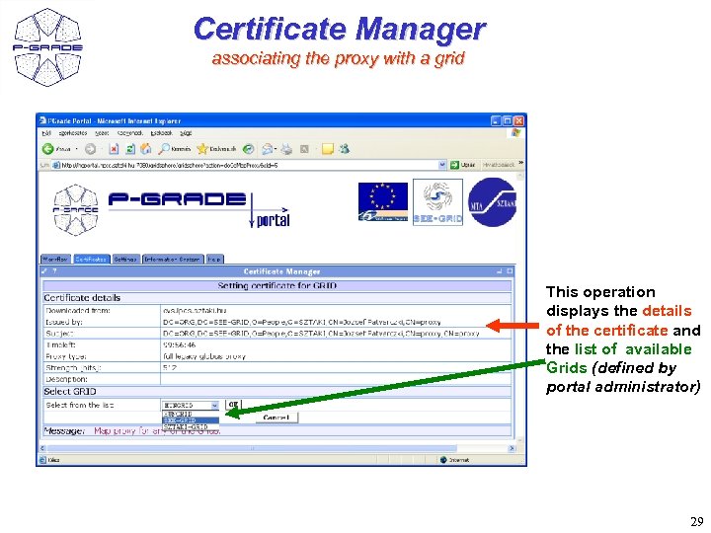Screen dimensions: 711x533
Task: Switch to the Settings tab
Action: (125, 259)
